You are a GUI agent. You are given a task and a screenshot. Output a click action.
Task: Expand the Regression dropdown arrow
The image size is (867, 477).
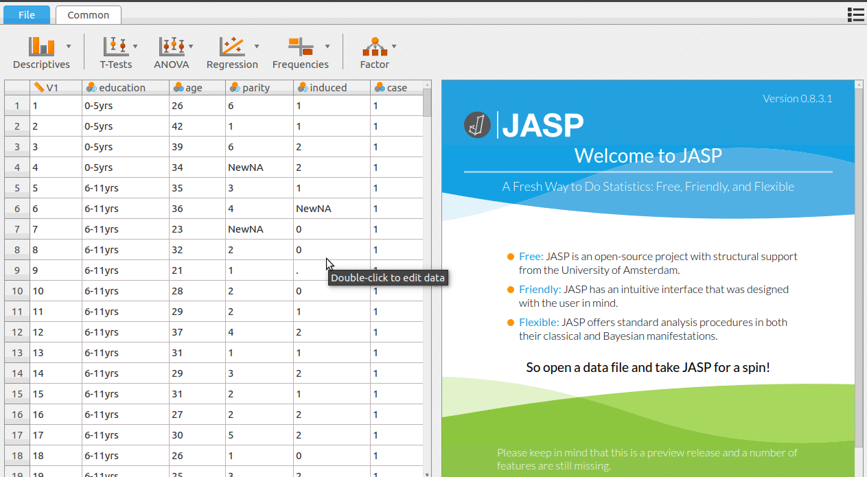257,47
